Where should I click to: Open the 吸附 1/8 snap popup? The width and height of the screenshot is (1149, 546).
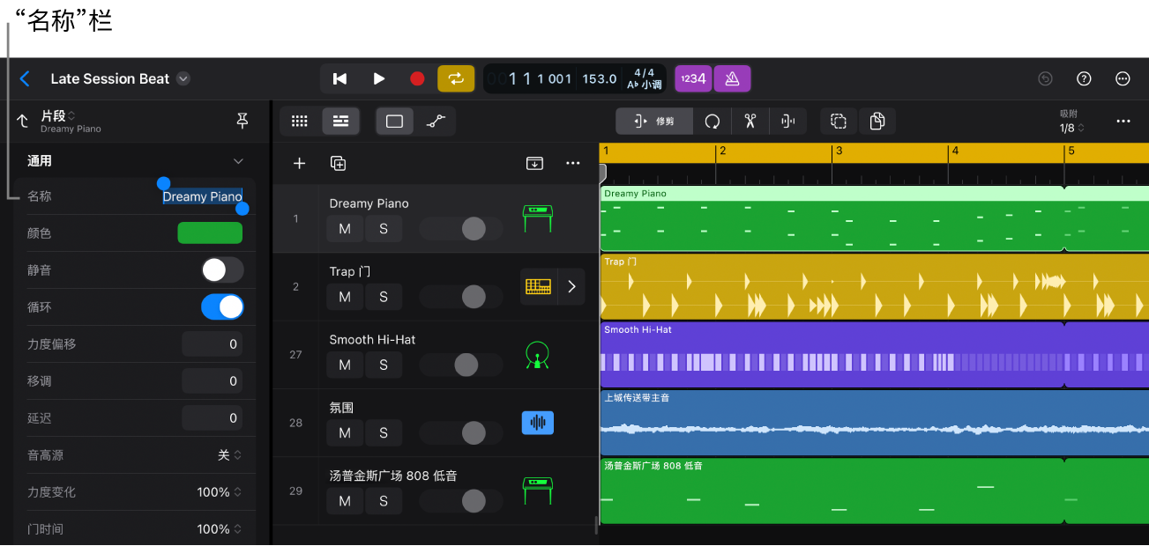coord(1071,122)
